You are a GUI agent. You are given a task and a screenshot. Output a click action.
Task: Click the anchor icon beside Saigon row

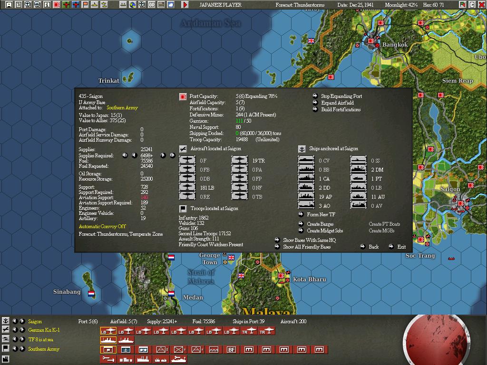pos(5,321)
